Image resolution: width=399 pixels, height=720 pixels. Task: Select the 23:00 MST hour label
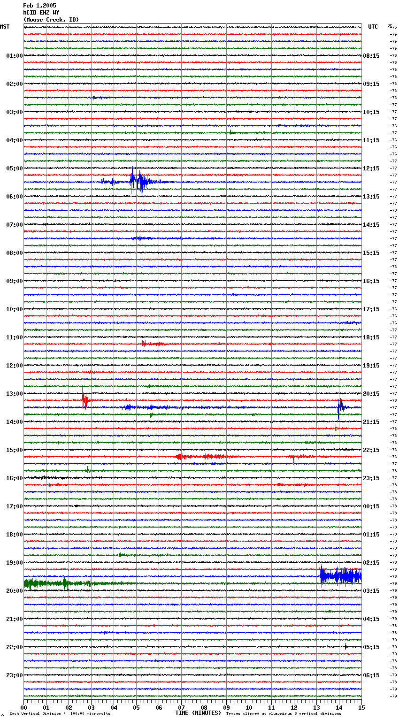tap(15, 675)
